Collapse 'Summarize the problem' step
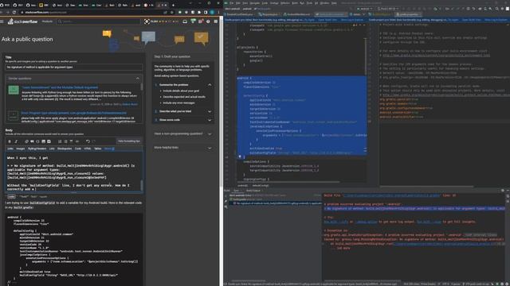The width and height of the screenshot is (510, 286). click(x=210, y=85)
